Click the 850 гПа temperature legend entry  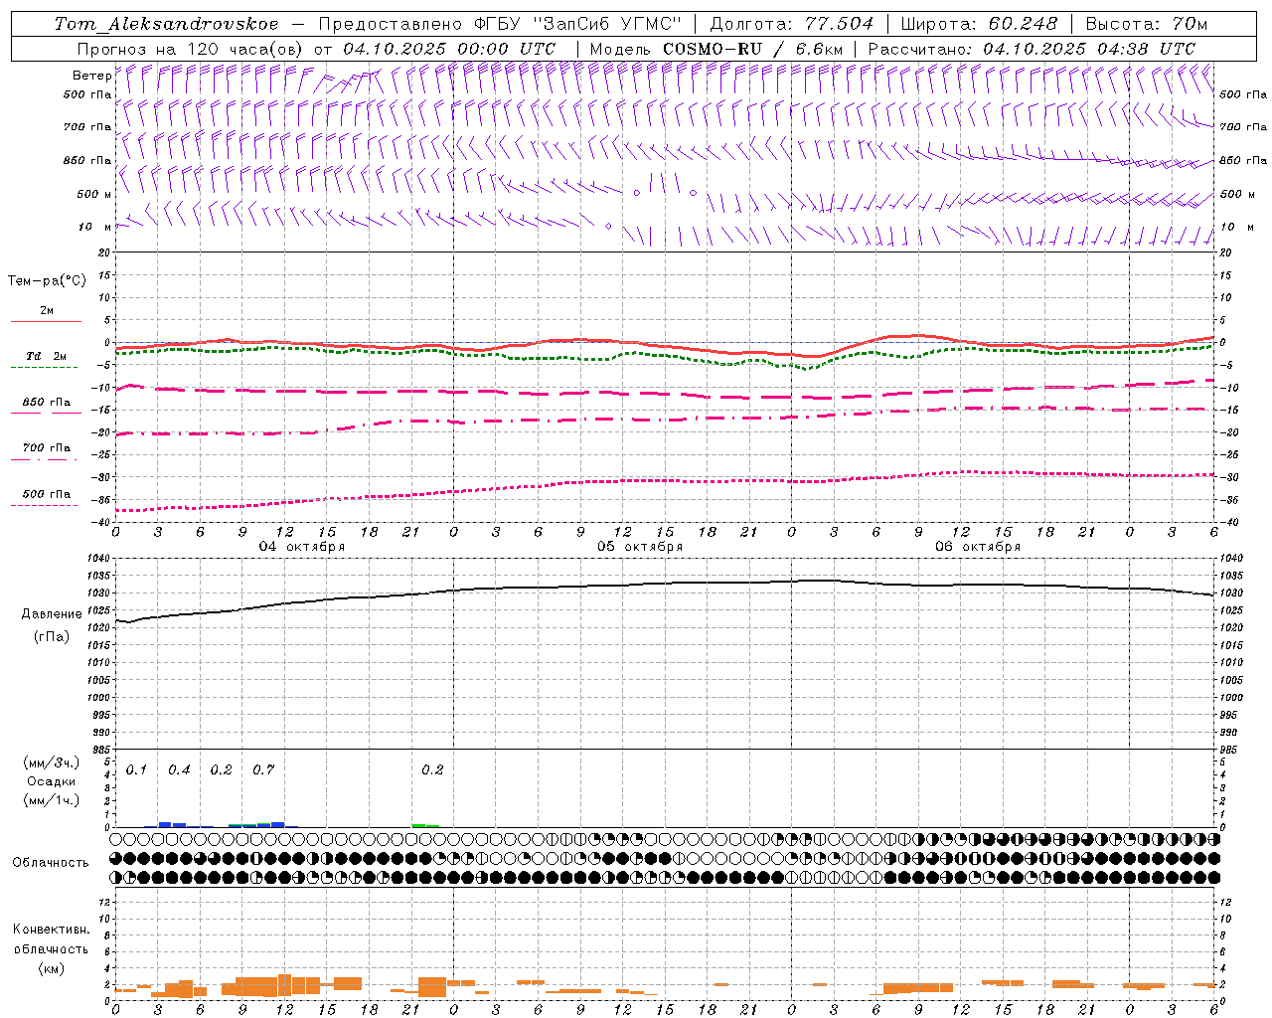point(46,403)
